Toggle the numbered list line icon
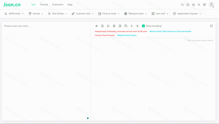The image size is (219, 124). pos(108,26)
